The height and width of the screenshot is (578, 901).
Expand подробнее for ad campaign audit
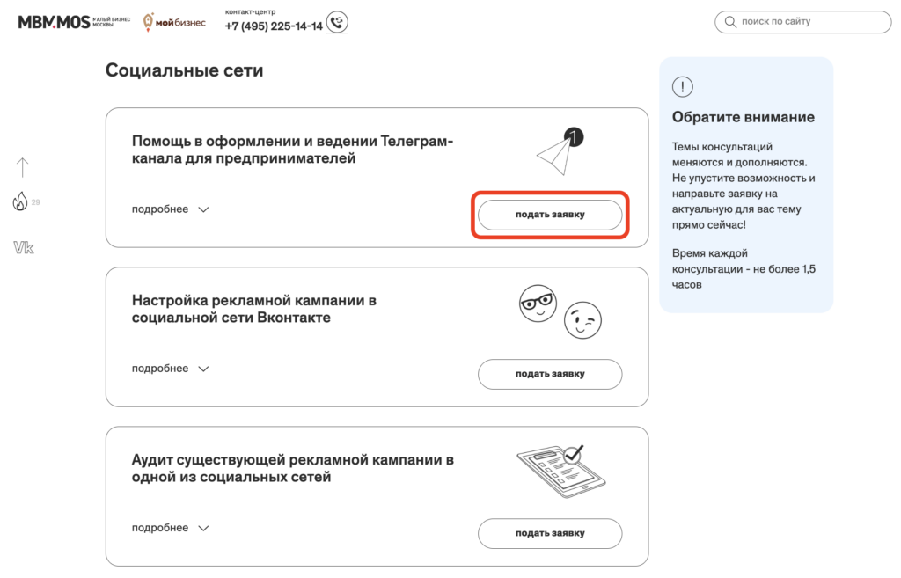tap(170, 528)
